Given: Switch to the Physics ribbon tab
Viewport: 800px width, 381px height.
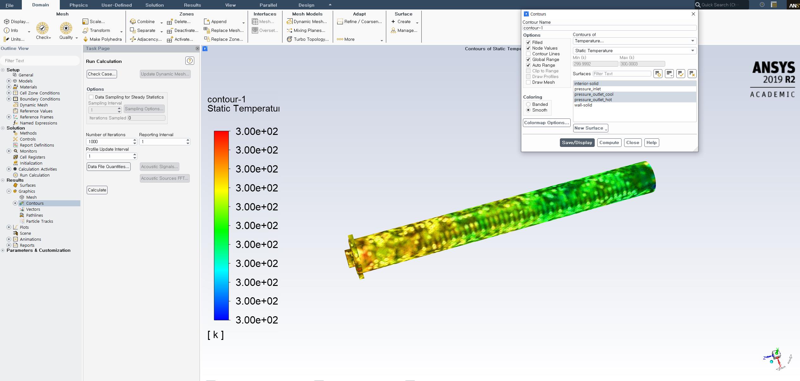Looking at the screenshot, I should click(x=78, y=5).
